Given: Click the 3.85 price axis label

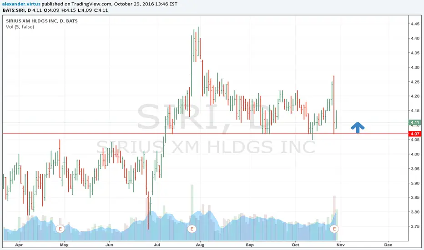Looking at the screenshot, I should [415, 198].
